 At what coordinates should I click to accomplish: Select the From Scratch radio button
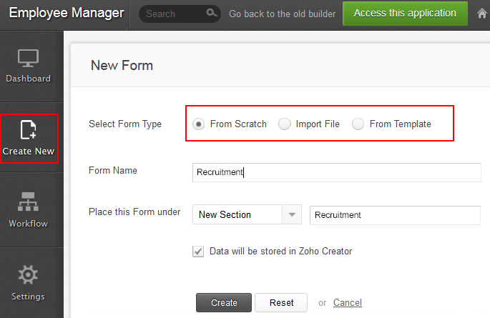(x=198, y=124)
